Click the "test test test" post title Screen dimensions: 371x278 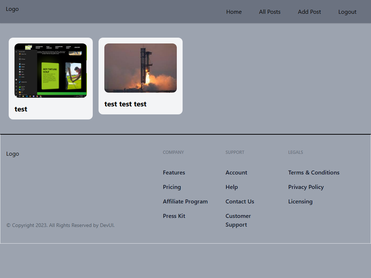click(125, 104)
